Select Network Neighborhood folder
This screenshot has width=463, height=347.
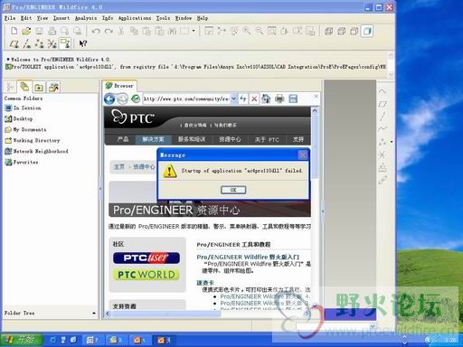pyautogui.click(x=36, y=151)
